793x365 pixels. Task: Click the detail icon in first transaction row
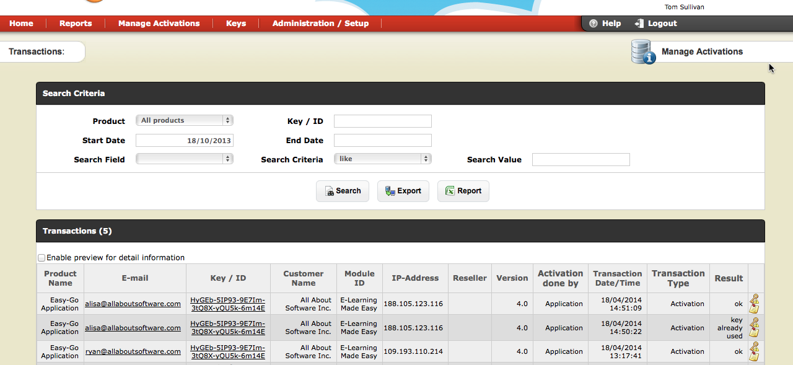click(x=754, y=304)
